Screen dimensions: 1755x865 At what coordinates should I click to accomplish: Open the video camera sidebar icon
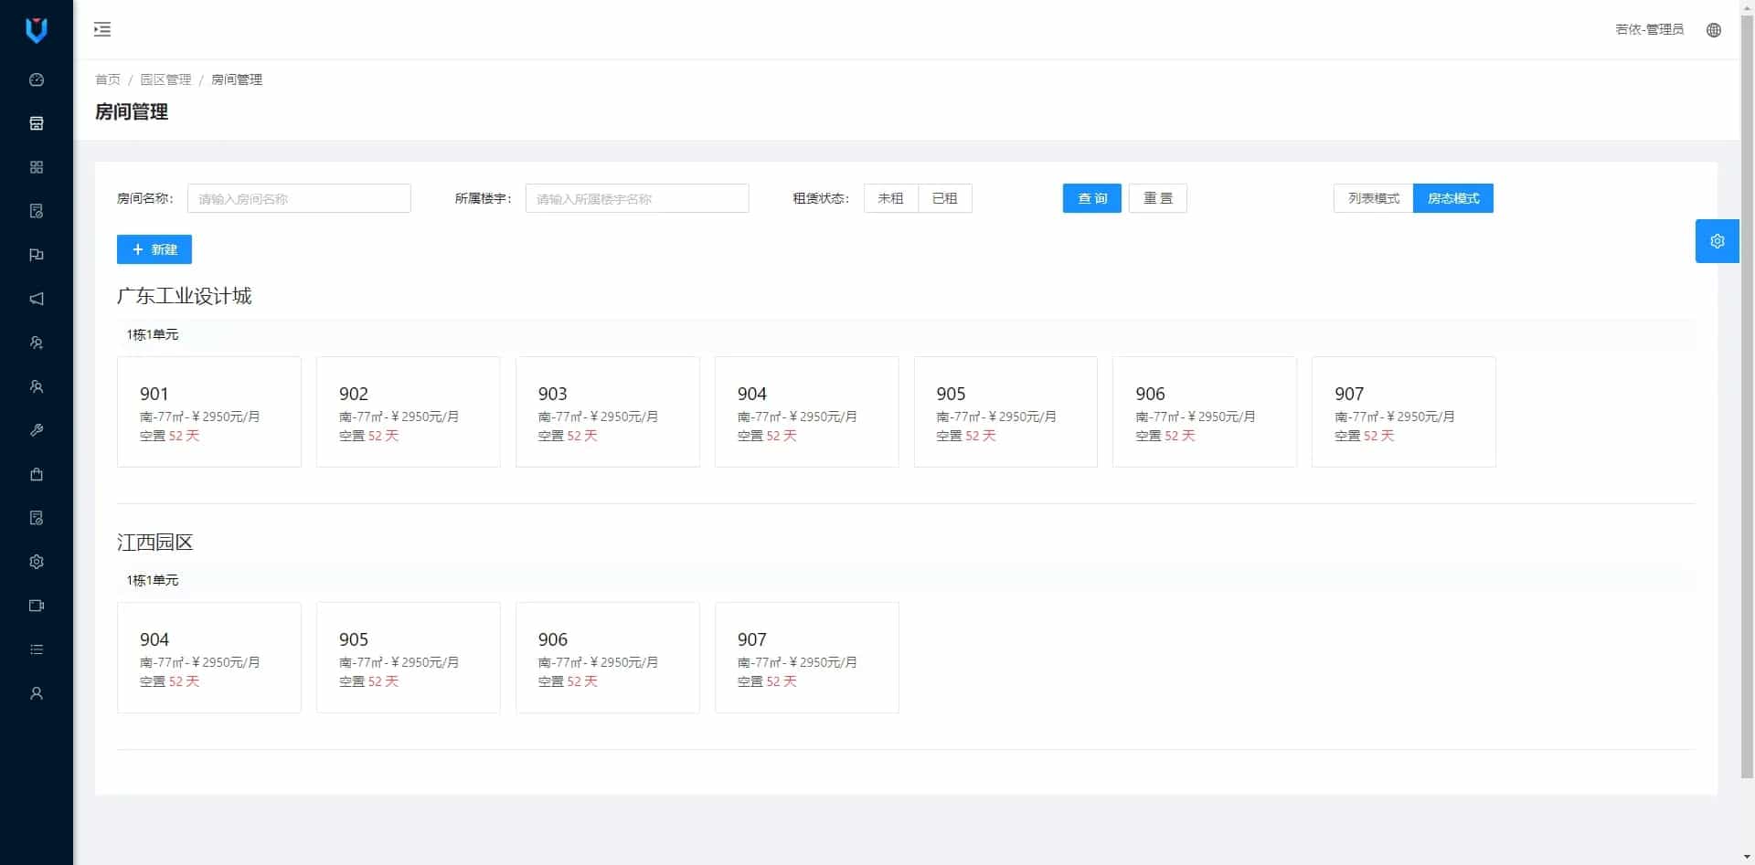[x=37, y=606]
